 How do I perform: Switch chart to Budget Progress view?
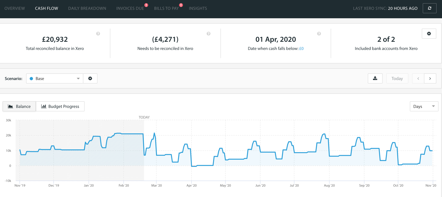coord(60,106)
